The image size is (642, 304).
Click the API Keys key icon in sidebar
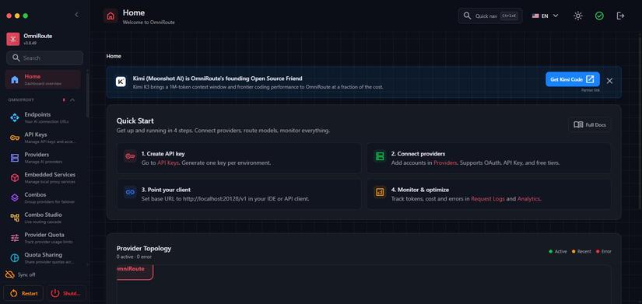15,138
